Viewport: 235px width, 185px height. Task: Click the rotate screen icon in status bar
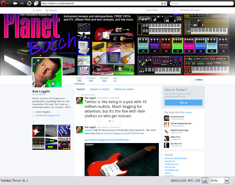click(205, 181)
